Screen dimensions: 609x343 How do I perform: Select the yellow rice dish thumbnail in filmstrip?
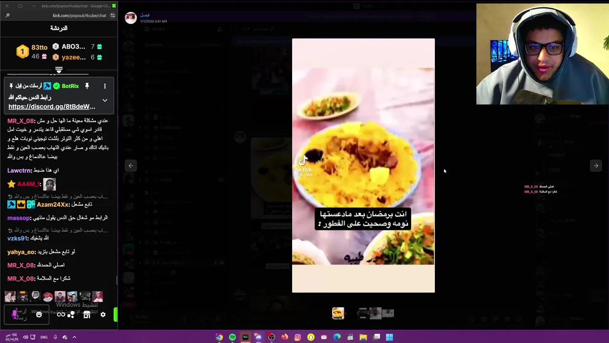tap(338, 313)
